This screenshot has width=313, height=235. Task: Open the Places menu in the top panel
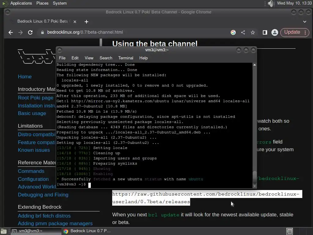[x=42, y=3]
